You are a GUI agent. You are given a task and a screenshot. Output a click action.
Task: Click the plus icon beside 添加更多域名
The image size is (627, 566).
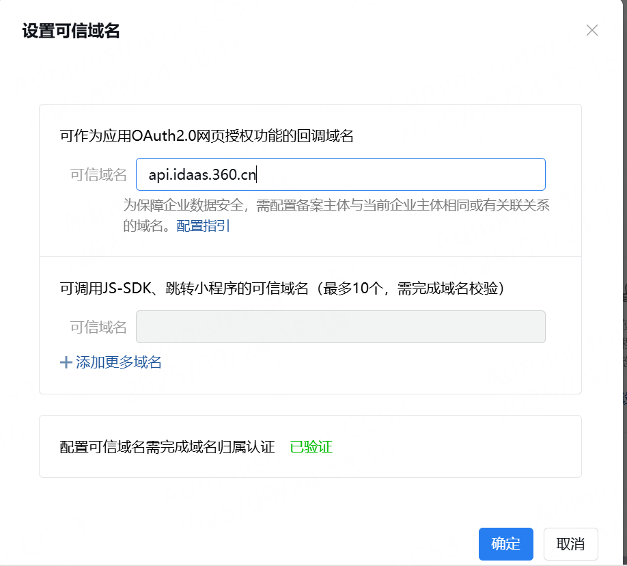66,362
